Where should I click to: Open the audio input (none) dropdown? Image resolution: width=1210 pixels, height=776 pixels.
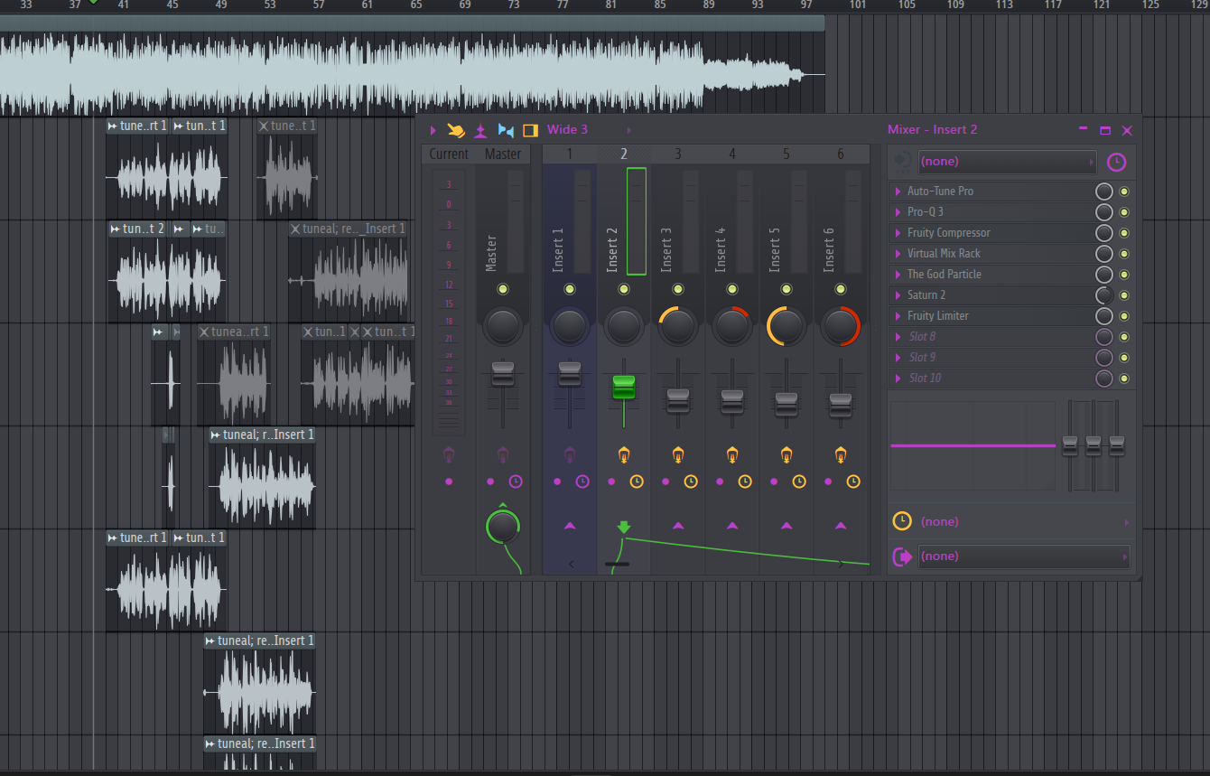pyautogui.click(x=1006, y=162)
